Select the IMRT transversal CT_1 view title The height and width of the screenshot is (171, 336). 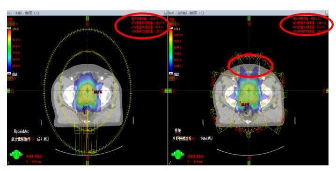(186, 13)
